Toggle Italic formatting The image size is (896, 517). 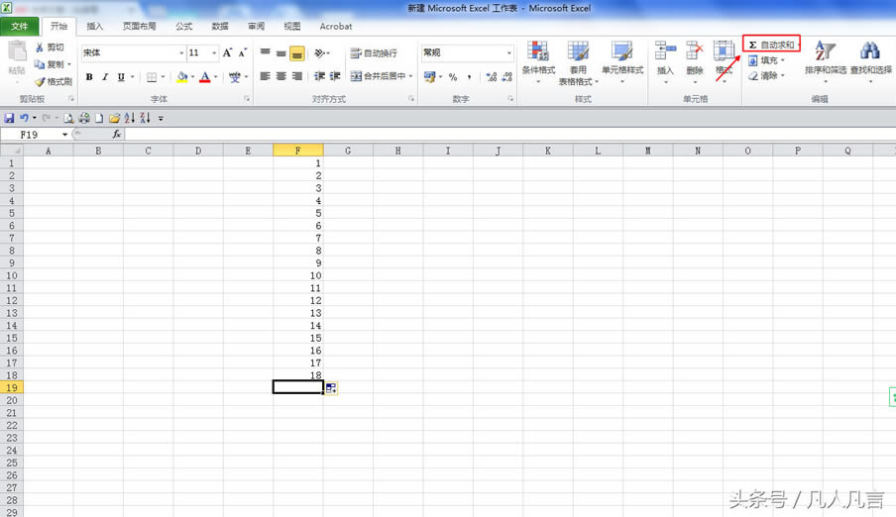(x=105, y=76)
